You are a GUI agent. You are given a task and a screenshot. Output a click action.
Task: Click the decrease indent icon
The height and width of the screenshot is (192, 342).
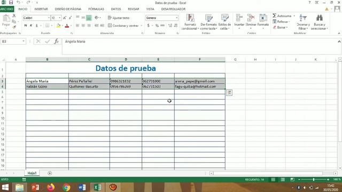pyautogui.click(x=97, y=26)
